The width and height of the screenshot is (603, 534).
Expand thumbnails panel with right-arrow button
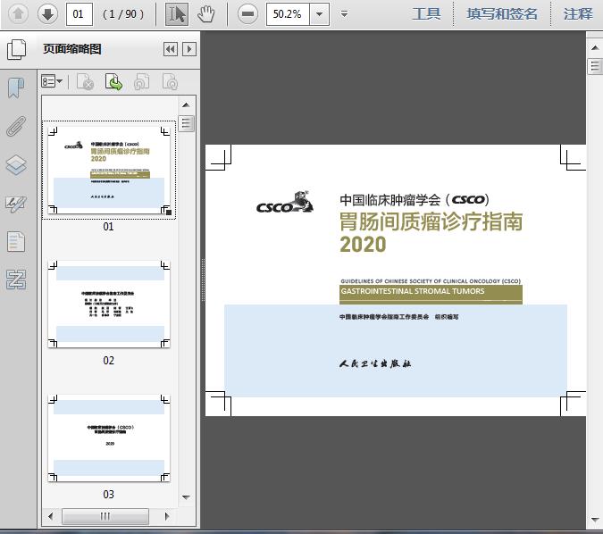(189, 49)
